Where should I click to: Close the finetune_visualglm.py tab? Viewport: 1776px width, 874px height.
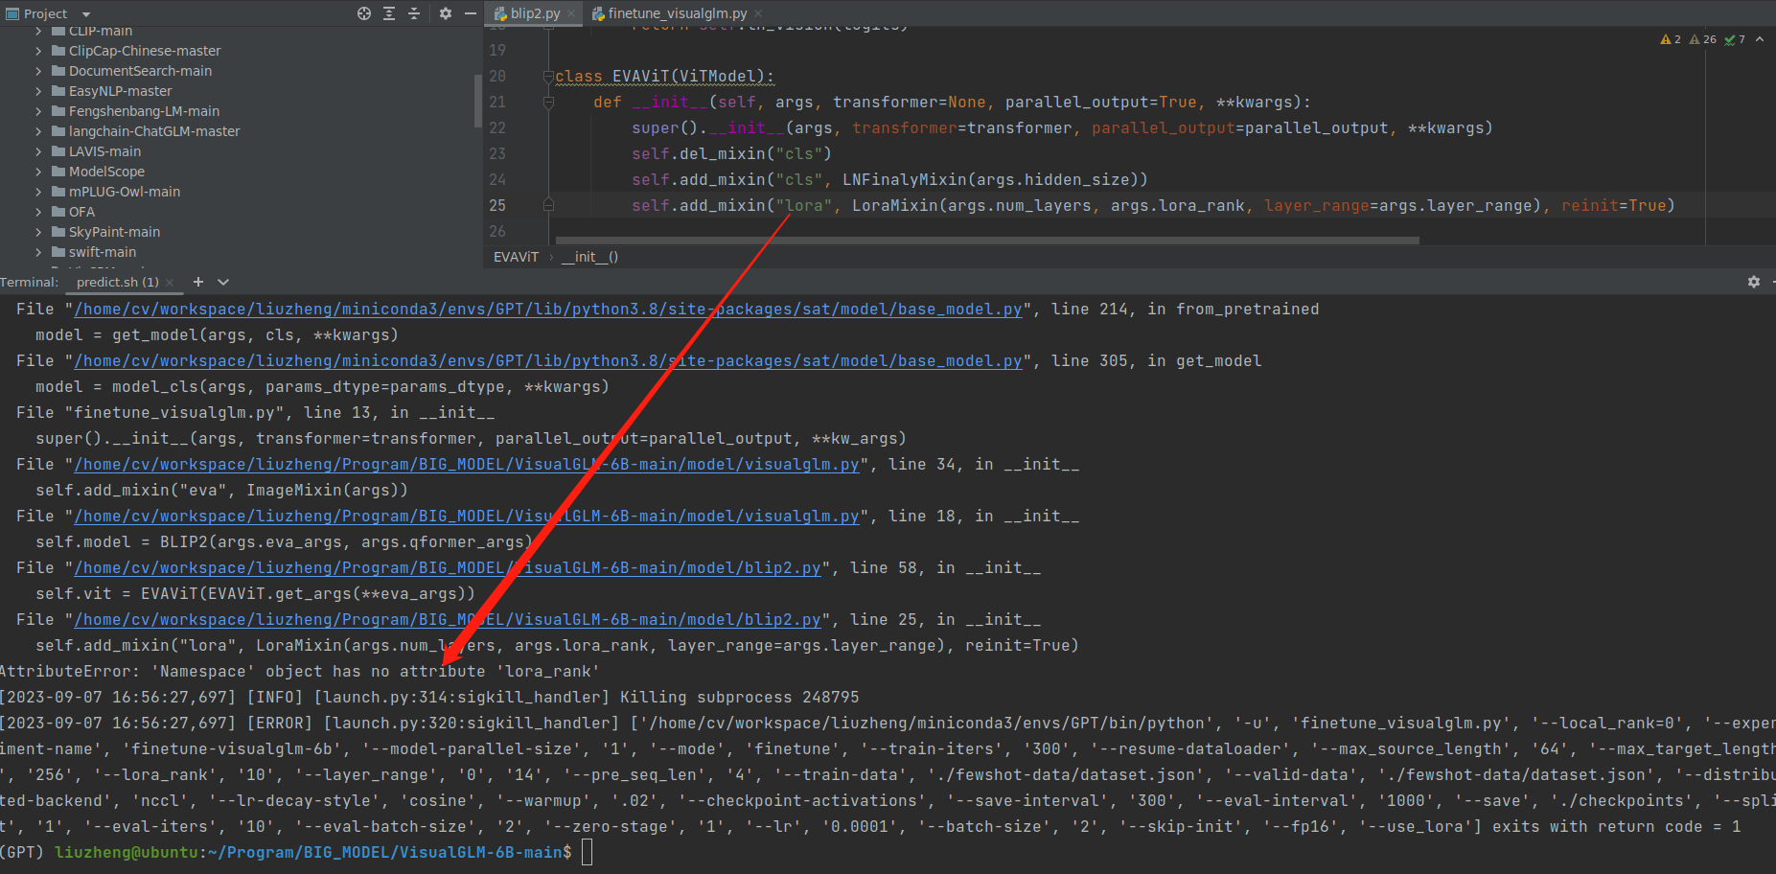758,13
